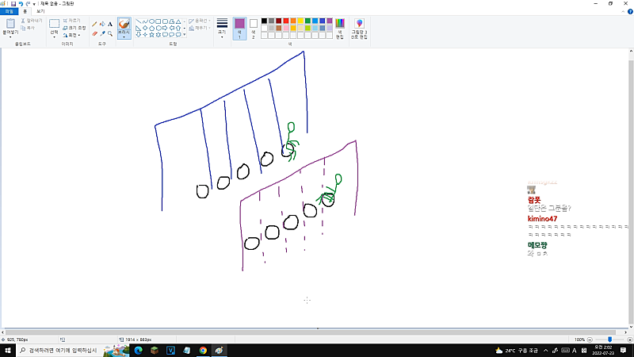The image size is (634, 357).
Task: Click the Undo icon in title bar
Action: pos(21,4)
